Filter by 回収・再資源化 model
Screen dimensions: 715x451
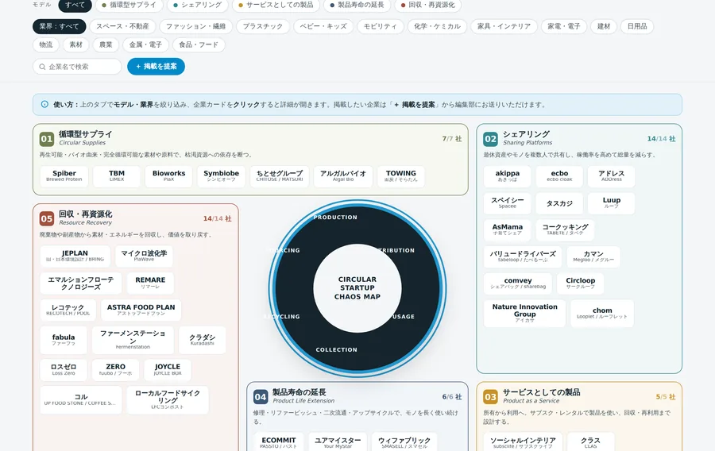[x=427, y=5]
